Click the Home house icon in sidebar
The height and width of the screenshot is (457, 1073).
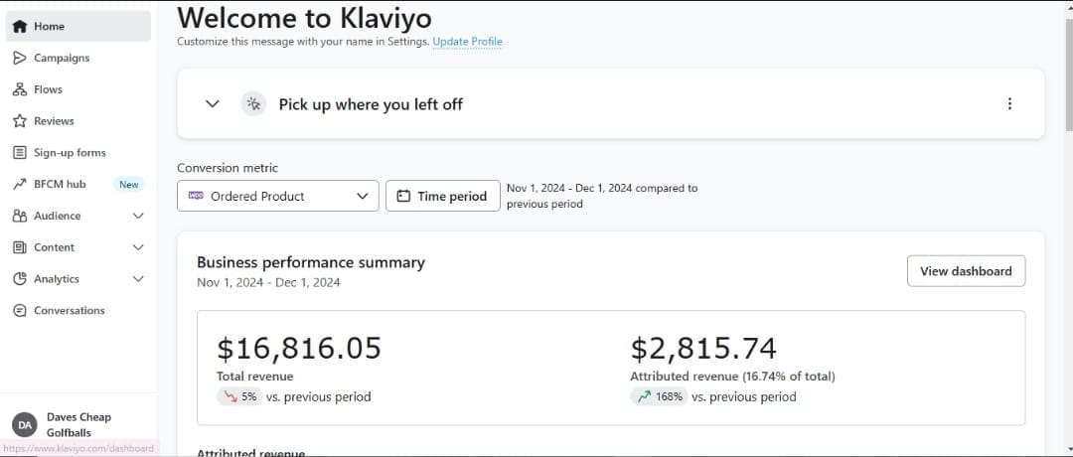coord(20,27)
